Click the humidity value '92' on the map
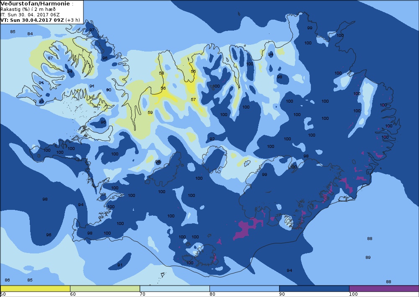419x297 pixels. pos(212,139)
